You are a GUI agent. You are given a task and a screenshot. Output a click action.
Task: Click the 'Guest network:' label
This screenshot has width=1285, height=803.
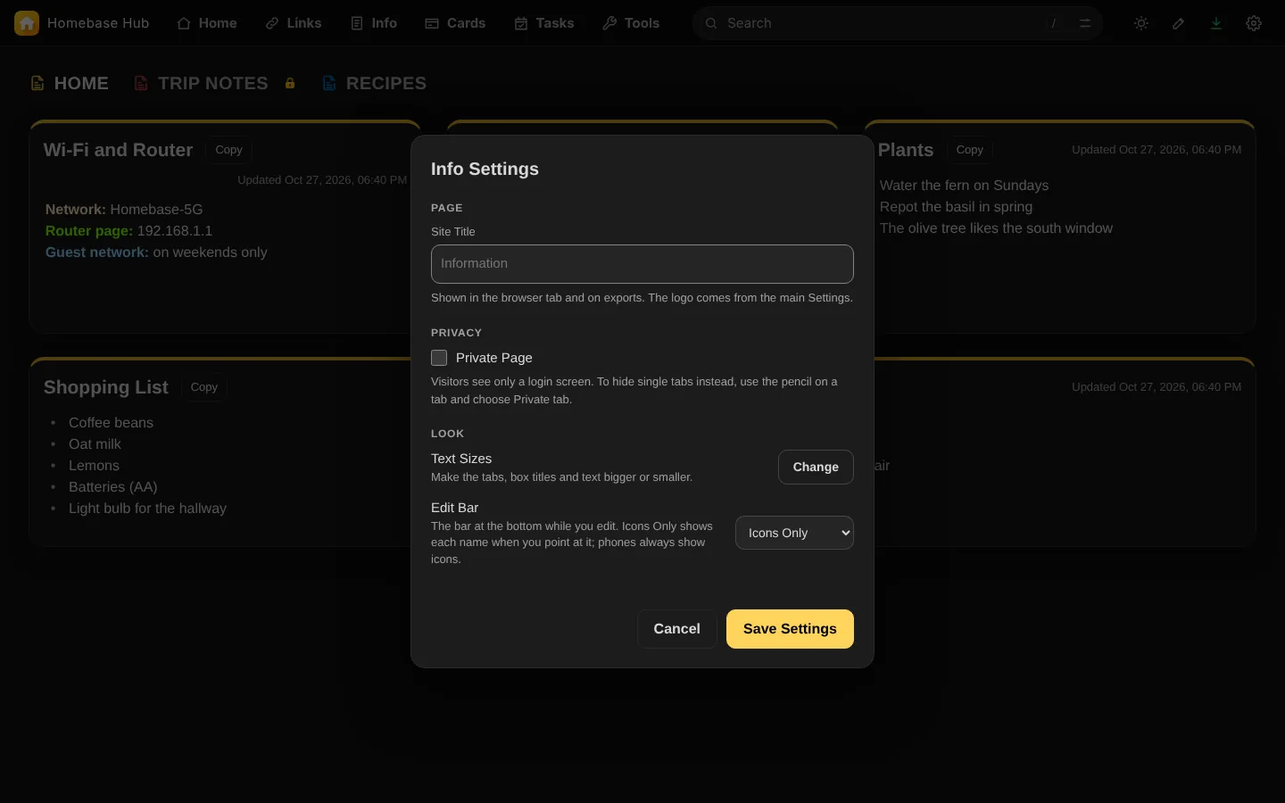(97, 252)
